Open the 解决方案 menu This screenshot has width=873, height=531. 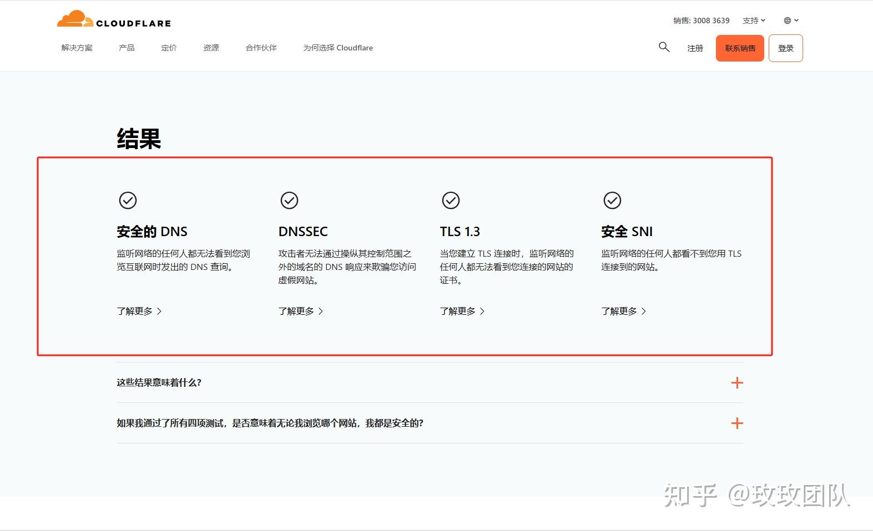(77, 48)
